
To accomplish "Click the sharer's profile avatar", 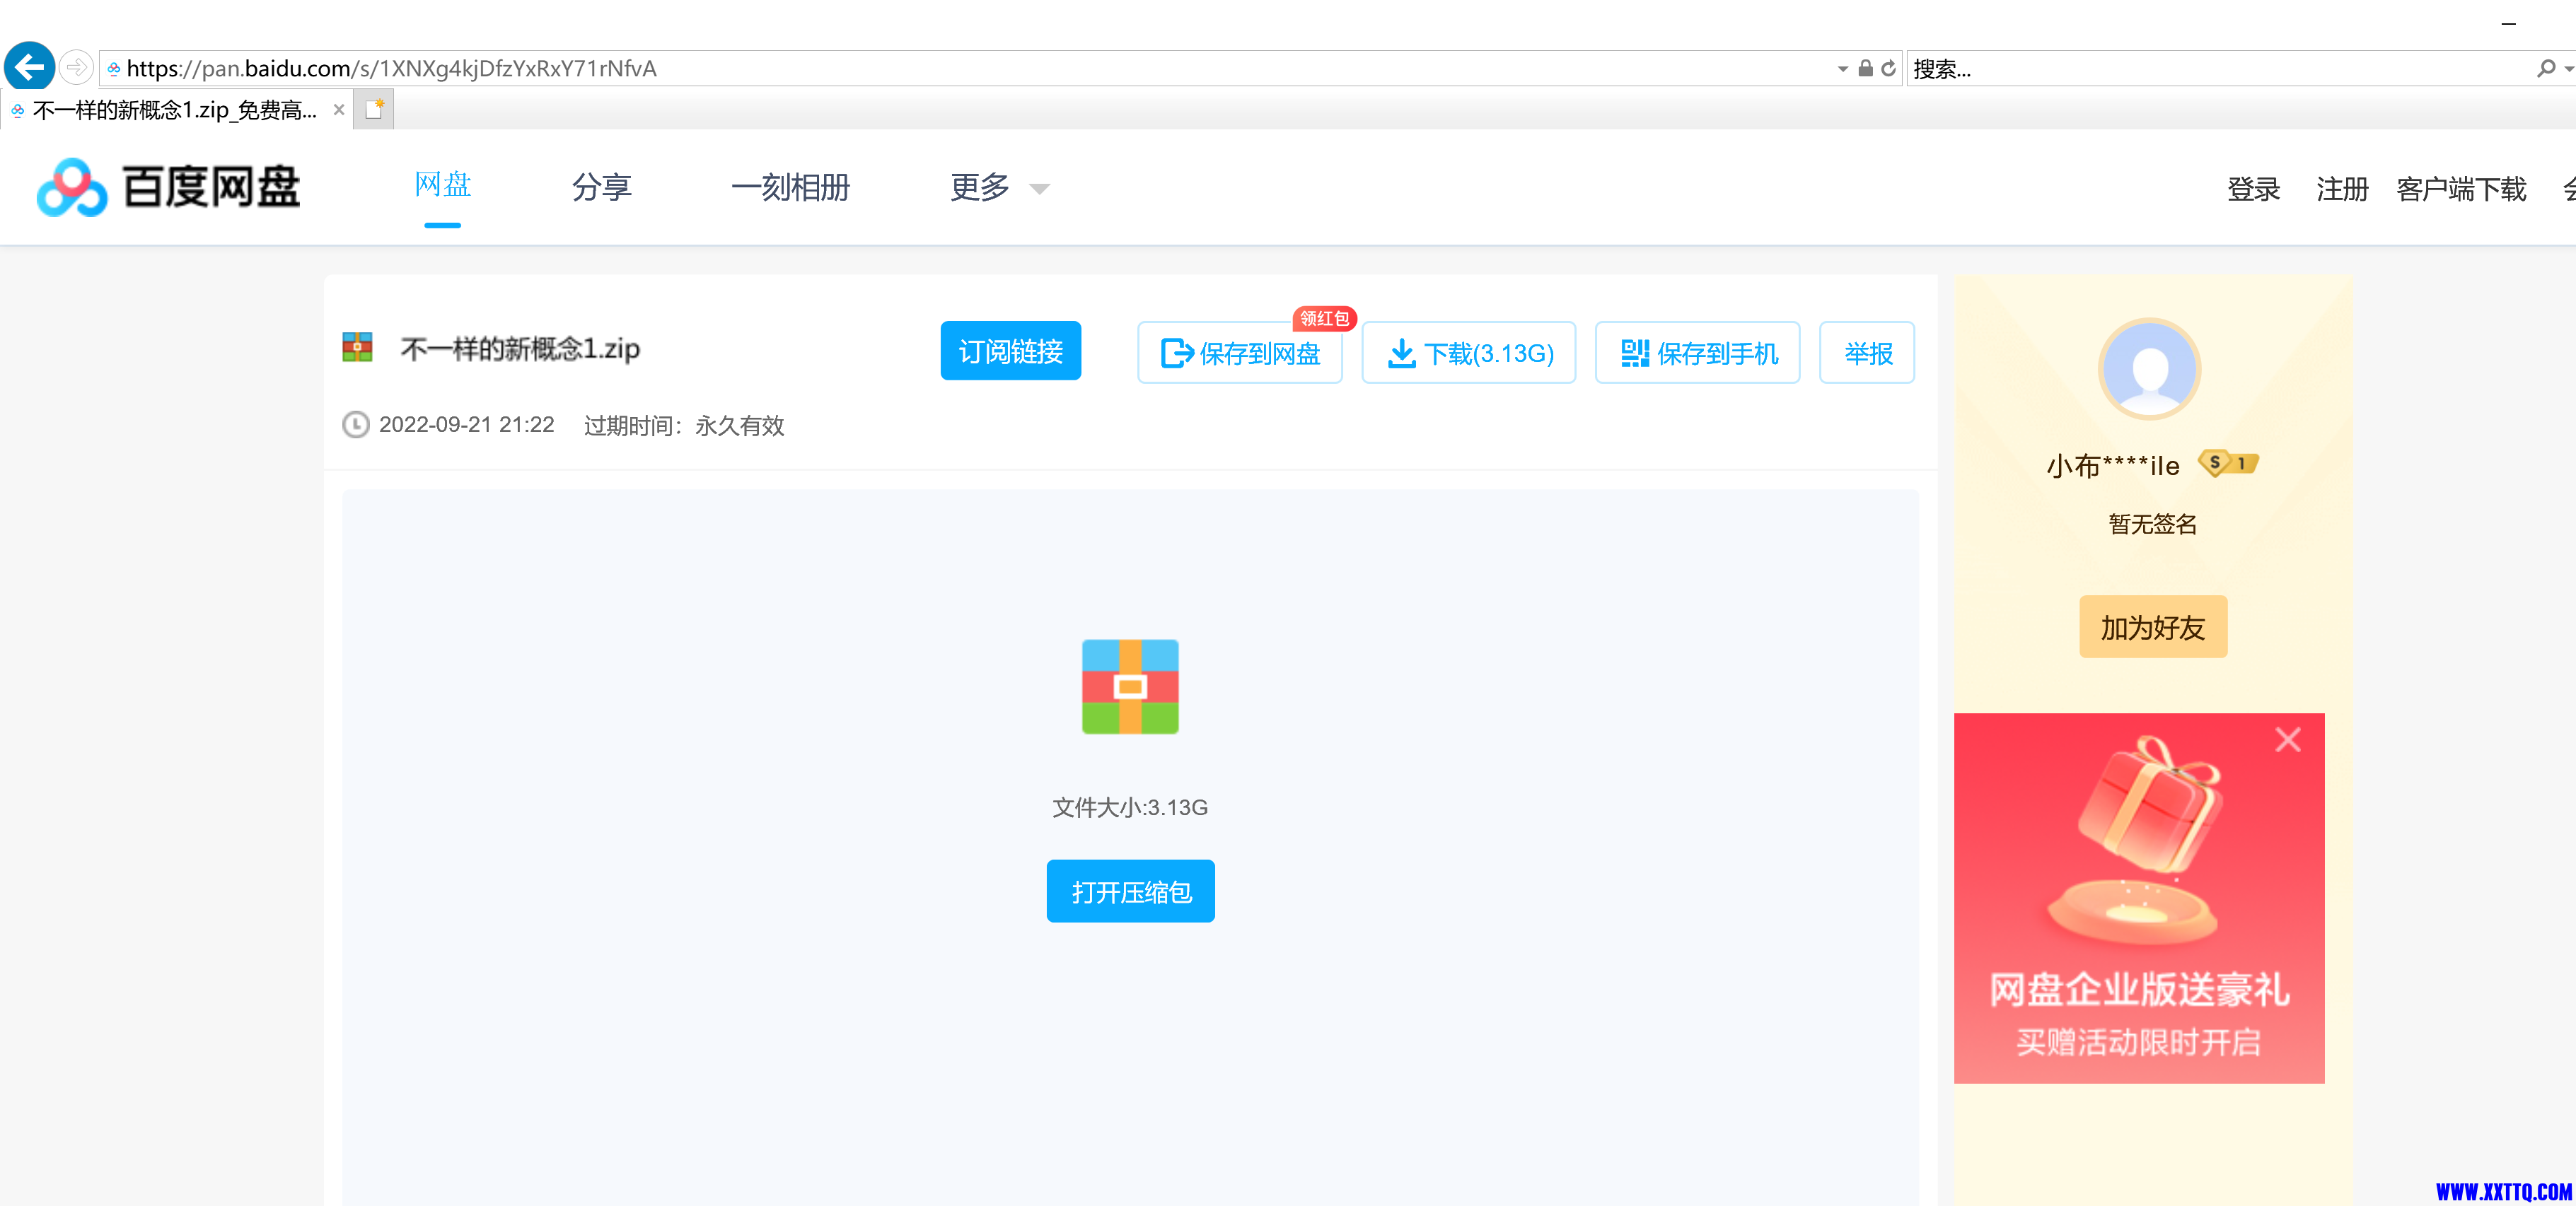I will pos(2149,369).
